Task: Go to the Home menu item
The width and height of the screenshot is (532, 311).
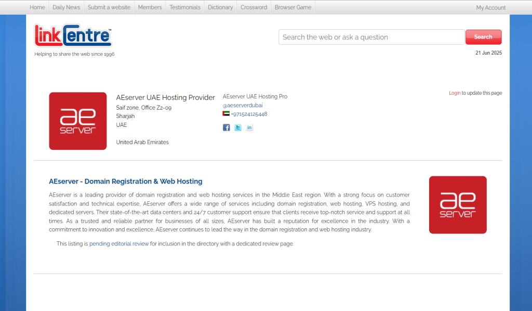Action: pyautogui.click(x=37, y=7)
